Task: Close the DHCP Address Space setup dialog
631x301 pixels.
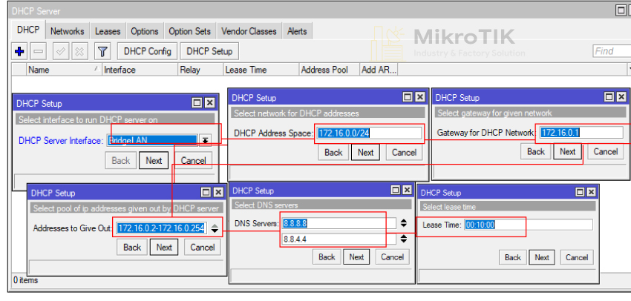Action: (419, 97)
